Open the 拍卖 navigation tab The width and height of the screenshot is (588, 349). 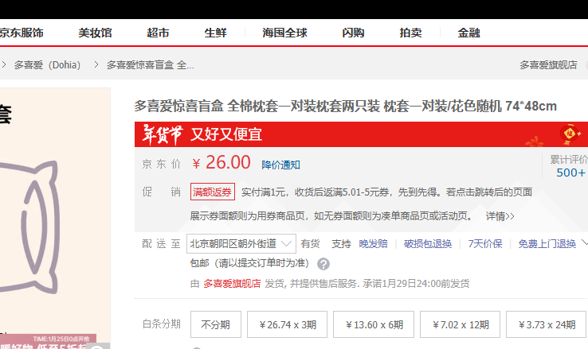click(x=410, y=33)
